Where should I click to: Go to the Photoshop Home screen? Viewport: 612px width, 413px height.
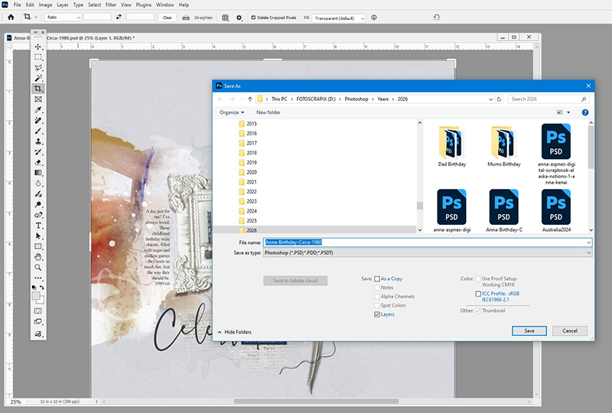[11, 17]
